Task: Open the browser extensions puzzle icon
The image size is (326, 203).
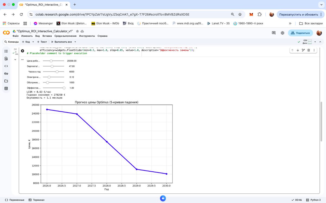Action: pos(260,14)
